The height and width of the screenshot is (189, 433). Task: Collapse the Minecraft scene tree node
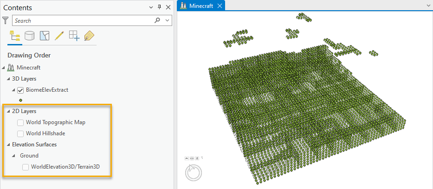point(4,68)
